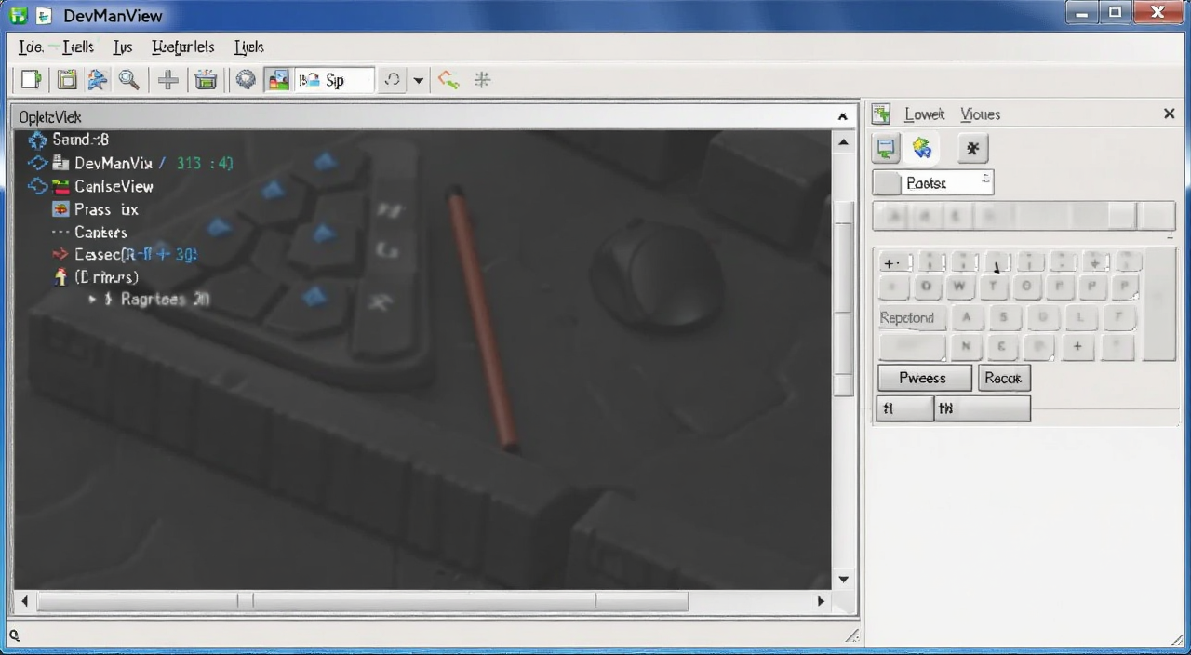The image size is (1191, 655).
Task: Click the 'W' key on the keypad
Action: 960,287
